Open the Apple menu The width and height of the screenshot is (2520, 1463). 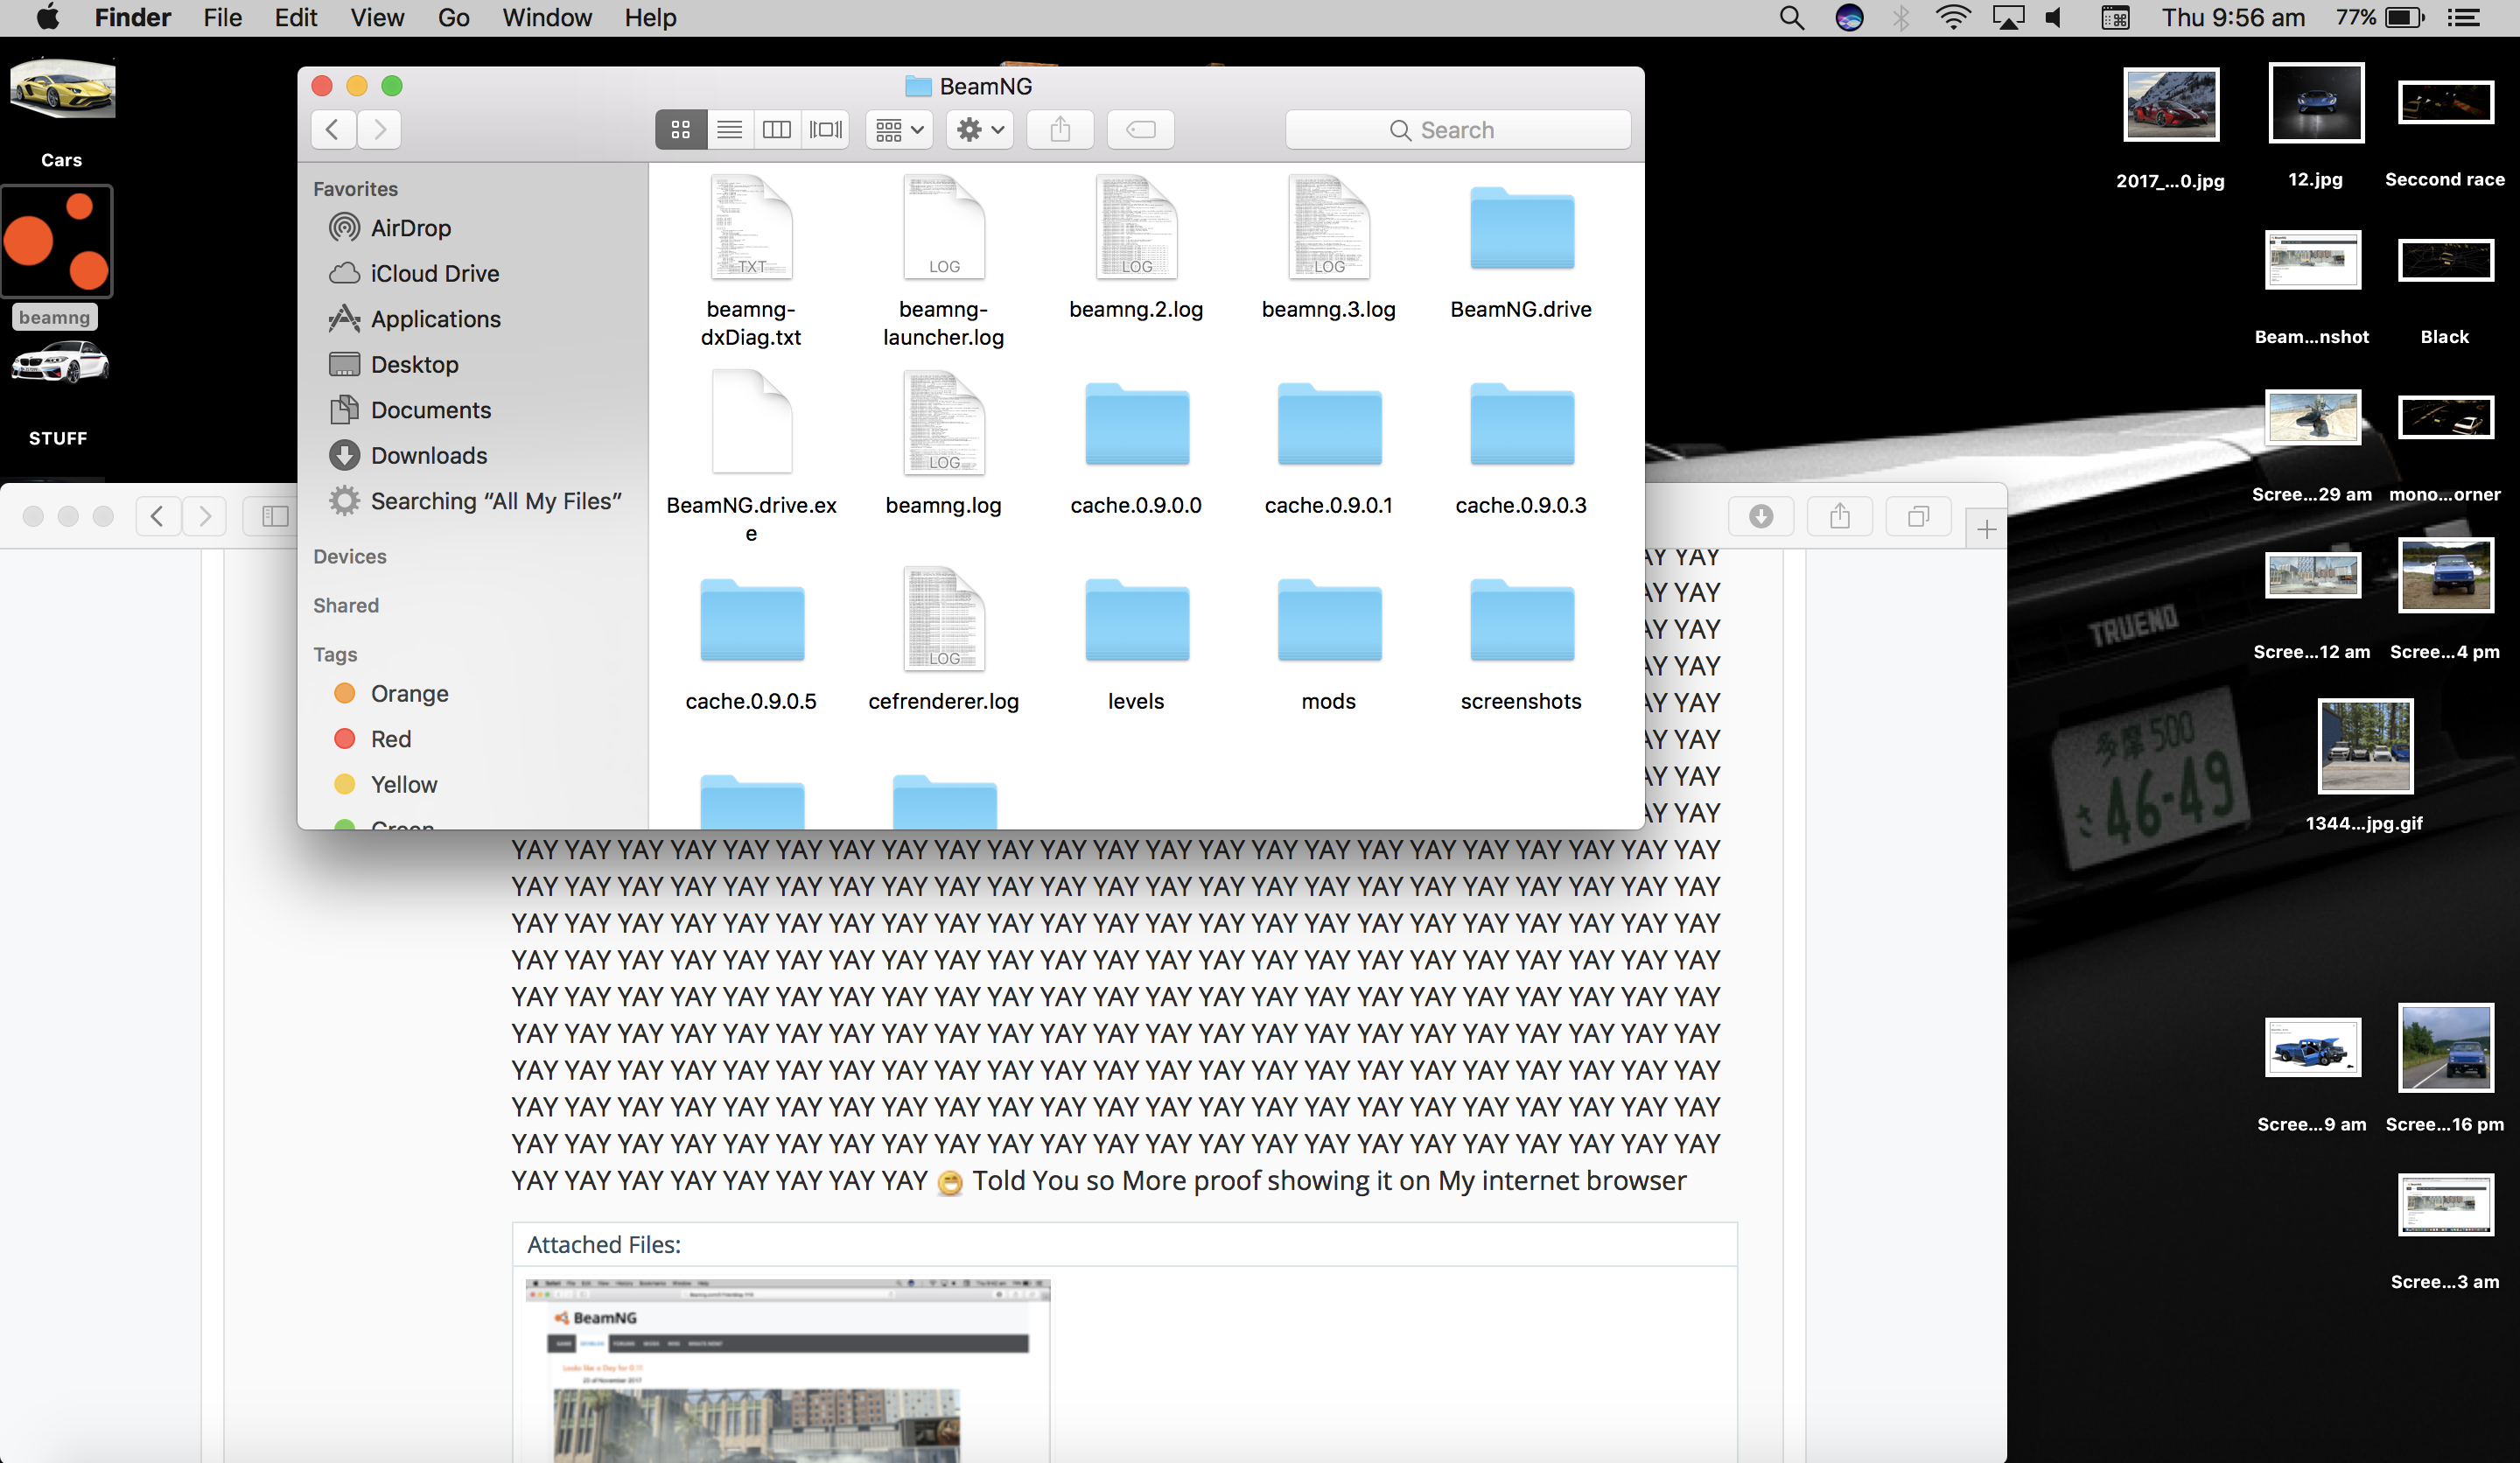48,18
